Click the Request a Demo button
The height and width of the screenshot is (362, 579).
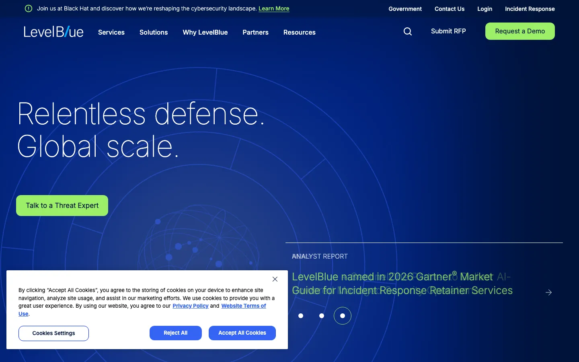pos(520,31)
